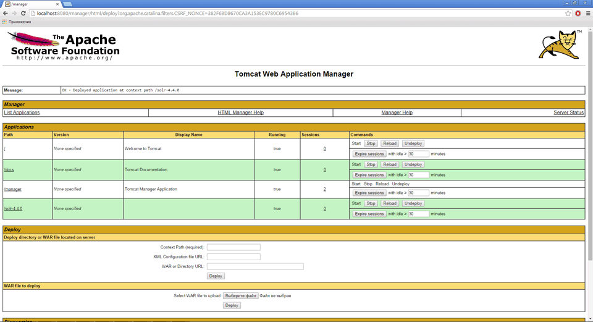Screen dimensions: 593x322
Task: Bookmark this page with the star icon
Action: [568, 13]
